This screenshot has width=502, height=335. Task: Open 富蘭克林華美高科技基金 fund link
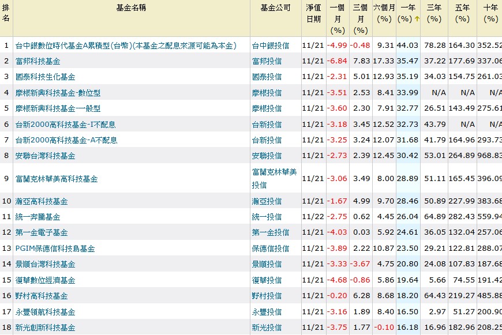(57, 179)
